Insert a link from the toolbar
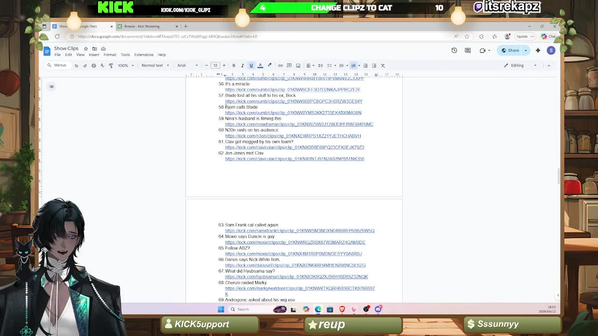 point(280,65)
